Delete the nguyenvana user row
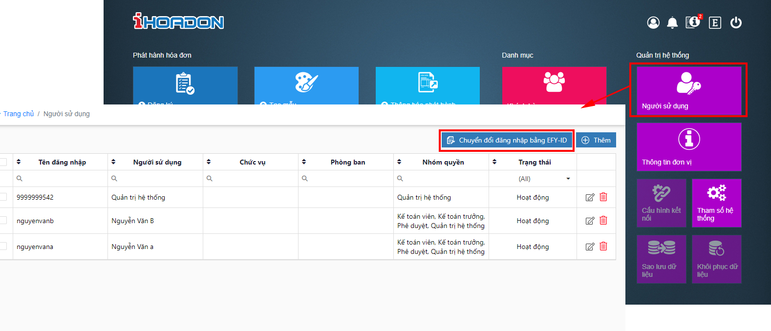This screenshot has width=771, height=331. (603, 246)
